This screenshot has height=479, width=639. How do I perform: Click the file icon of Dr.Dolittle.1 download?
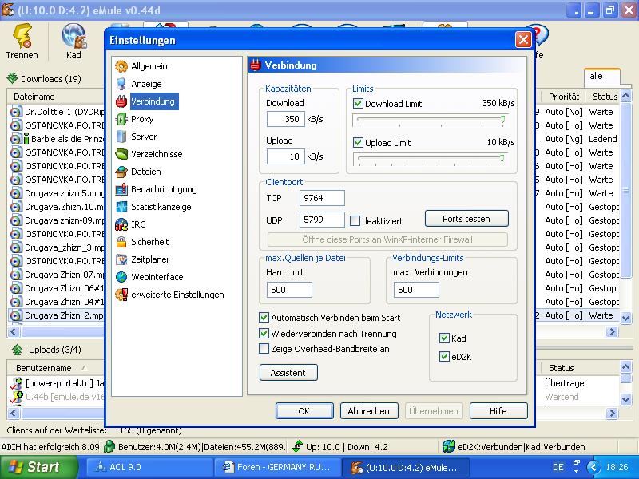point(16,112)
